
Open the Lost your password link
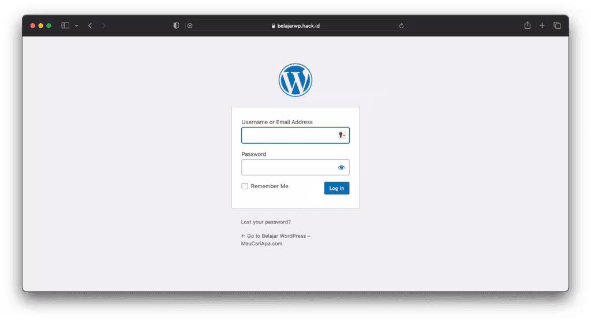coord(265,222)
